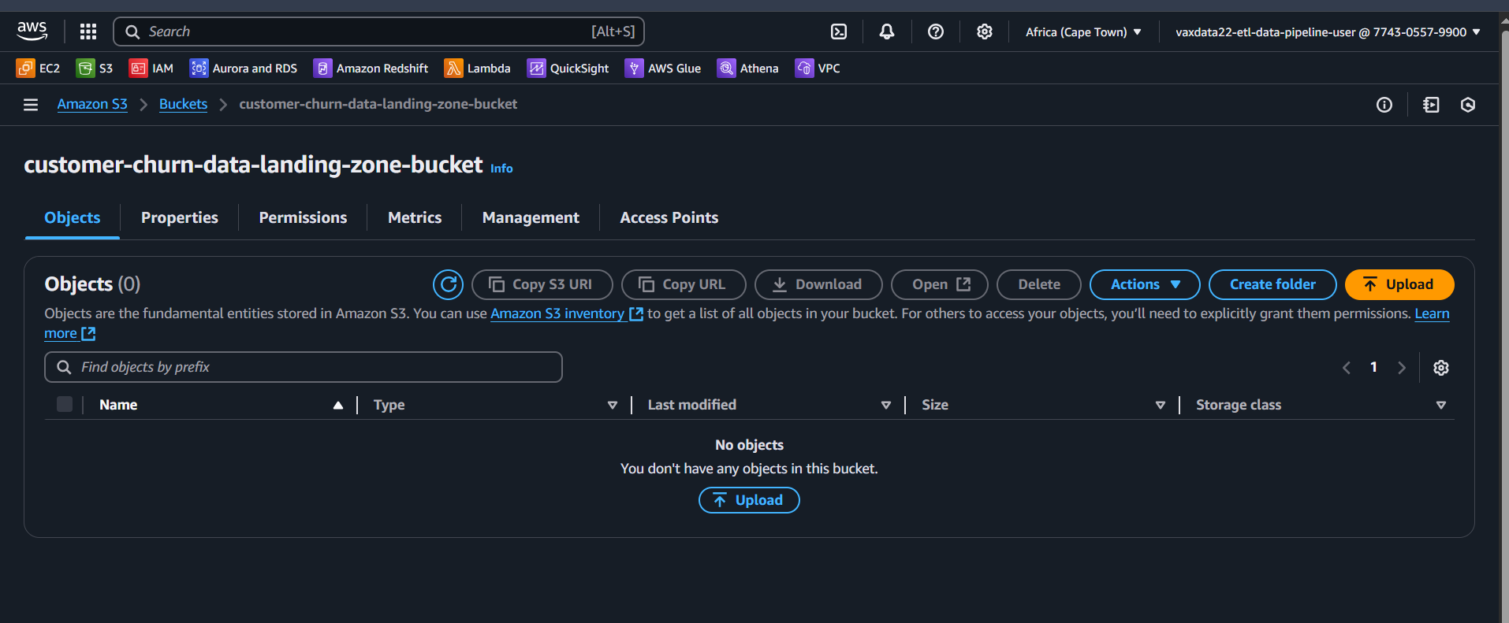Switch to the Access Points tab

(x=669, y=217)
